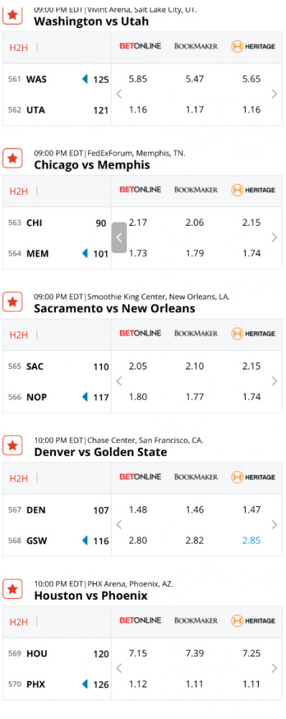Click Heritage logo in Sacramento game header
The image size is (286, 719).
[x=253, y=334]
